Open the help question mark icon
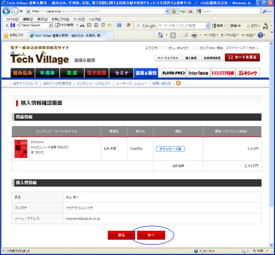The height and width of the screenshot is (255, 275). coord(260,35)
